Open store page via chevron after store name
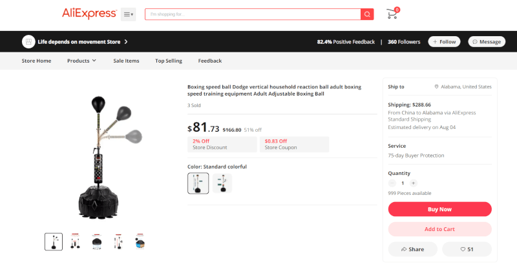 coord(126,42)
